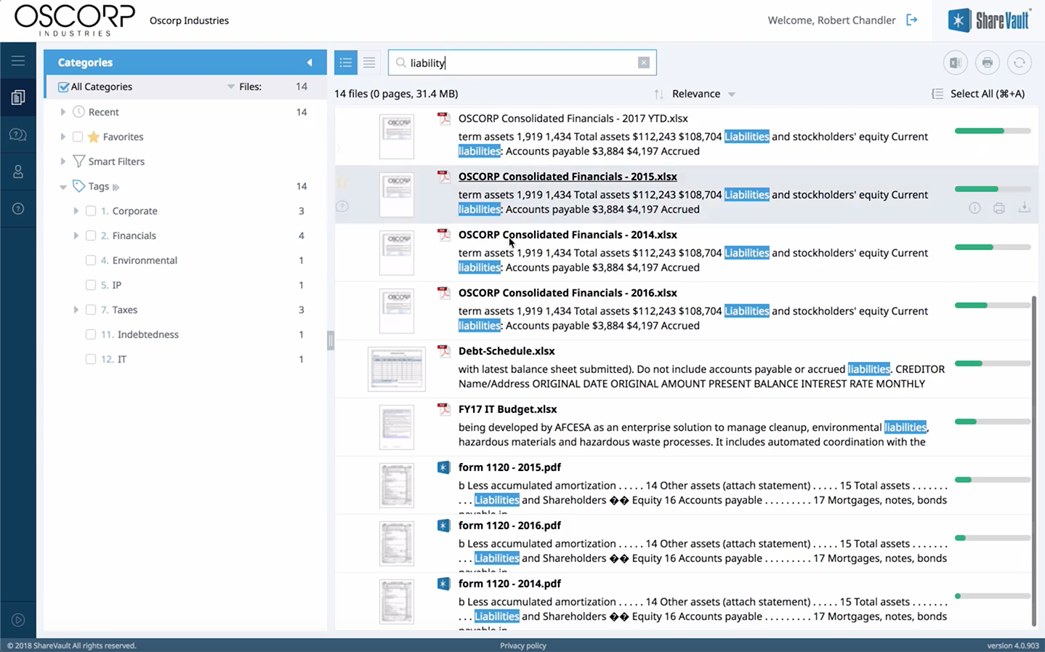Open OSCORP Consolidated Financials - 2017 YTD.xlsx
1045x652 pixels.
tap(573, 118)
